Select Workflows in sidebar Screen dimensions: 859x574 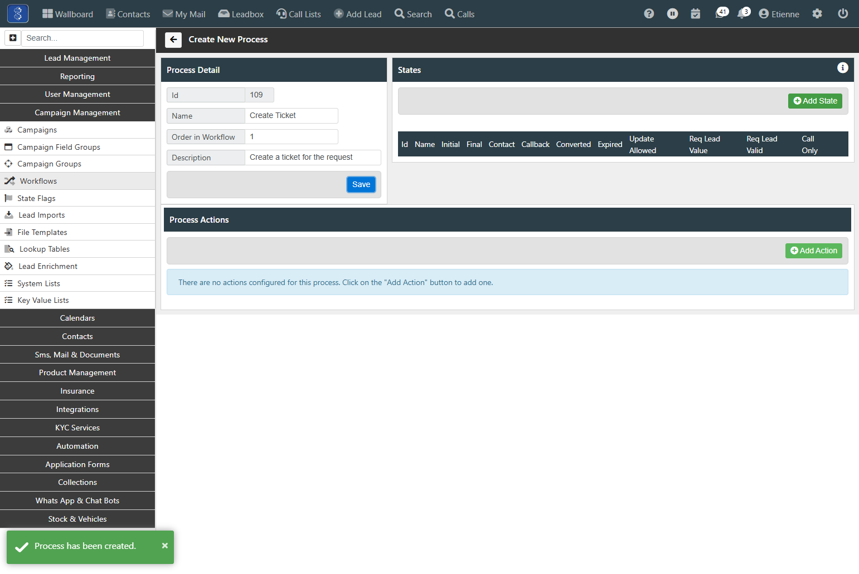77,181
